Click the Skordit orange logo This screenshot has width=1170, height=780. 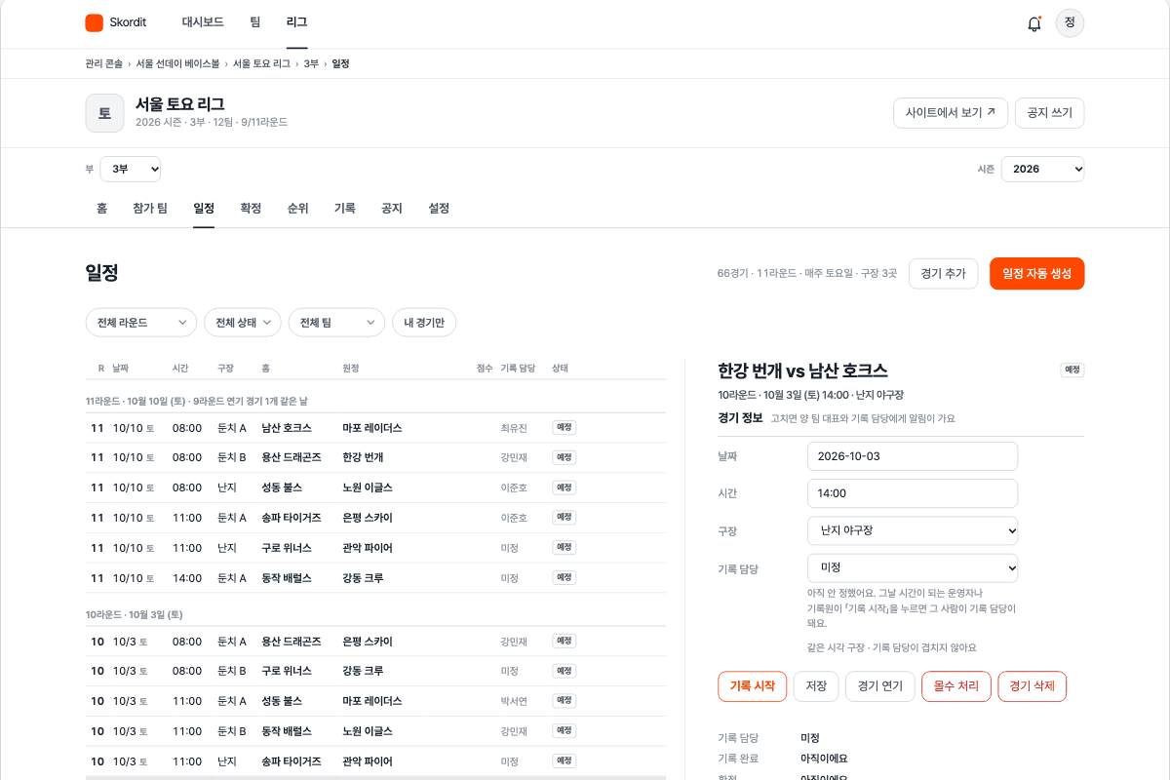(x=95, y=22)
